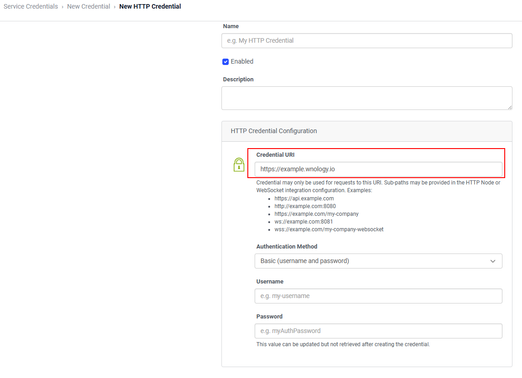Focus the Credential URI field

click(x=378, y=169)
